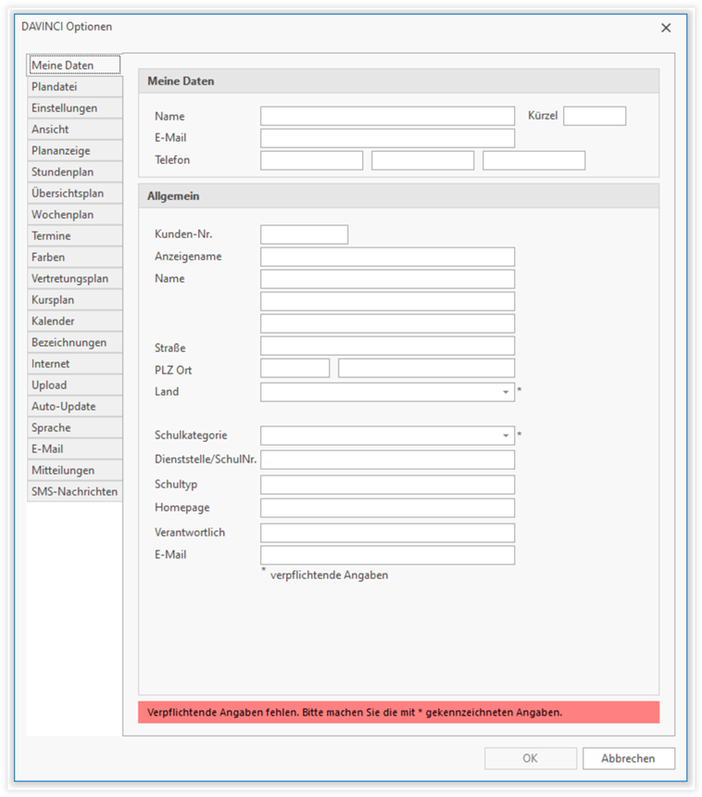Viewport: 702px width, 797px height.
Task: Click the Dienststelle/SchulNr. field
Action: coord(387,461)
